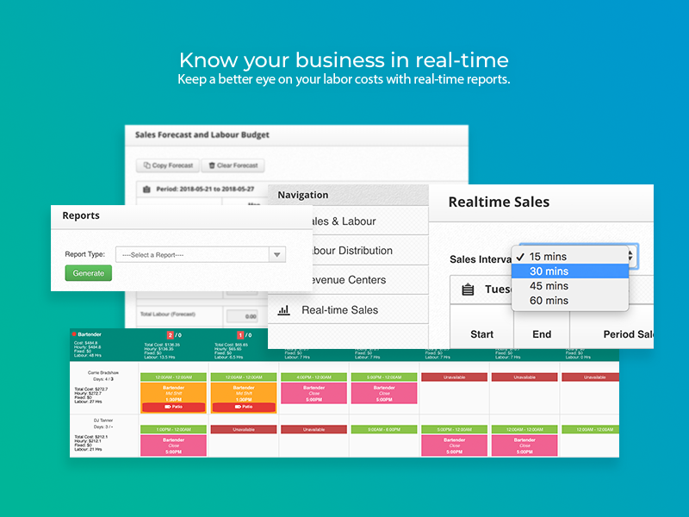This screenshot has height=517, width=689.
Task: Click the red 2 badge in schedule header
Action: 170,335
